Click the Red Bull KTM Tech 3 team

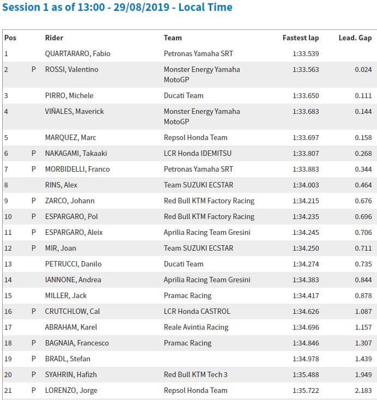[195, 374]
